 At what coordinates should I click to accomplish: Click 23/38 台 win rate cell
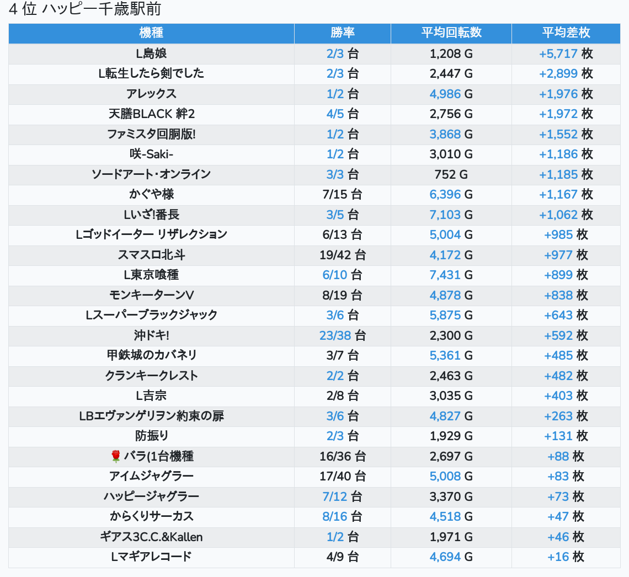[343, 335]
